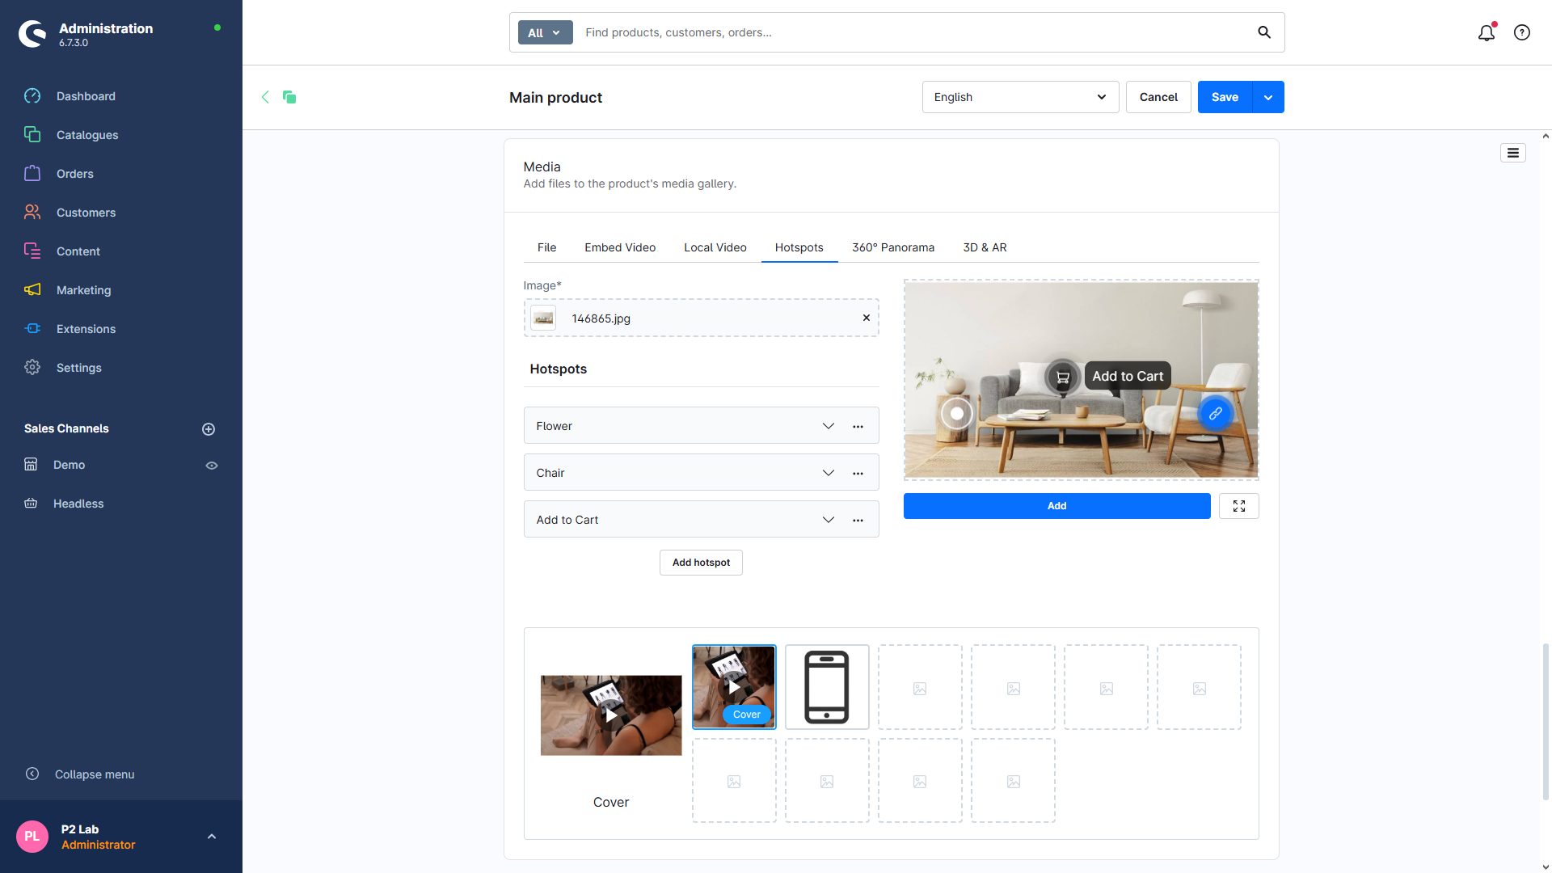Screen dimensions: 1552x873
Task: Open Flower hotspot three-dot menu
Action: tap(858, 426)
